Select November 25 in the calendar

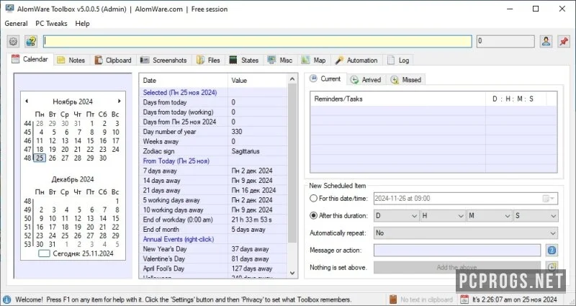pos(40,158)
